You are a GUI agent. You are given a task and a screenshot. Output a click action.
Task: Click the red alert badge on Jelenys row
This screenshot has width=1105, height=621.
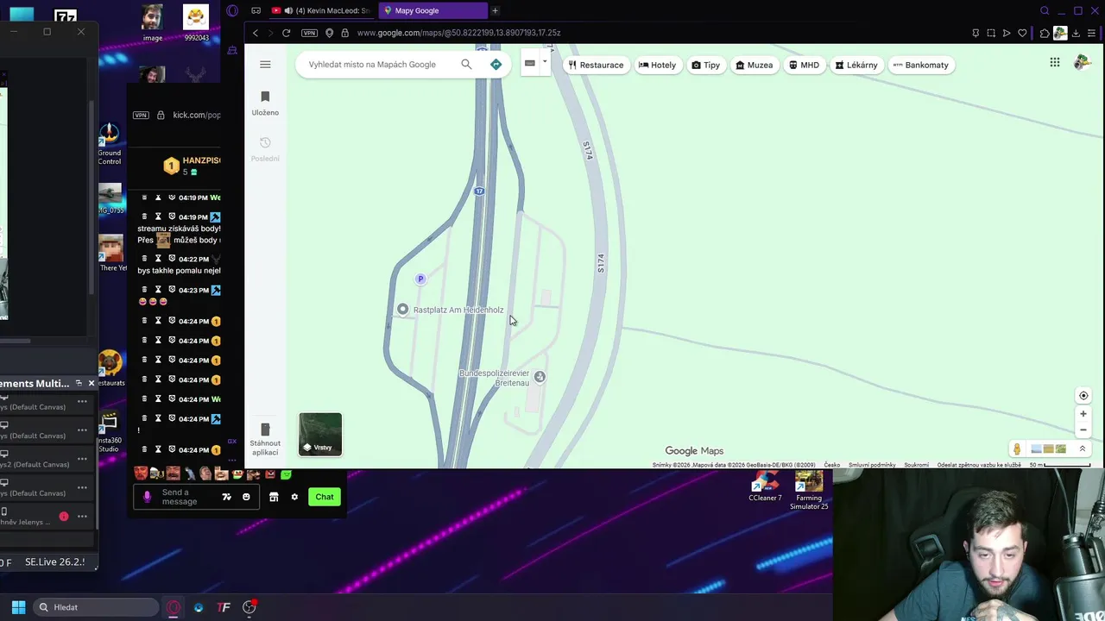pyautogui.click(x=64, y=517)
